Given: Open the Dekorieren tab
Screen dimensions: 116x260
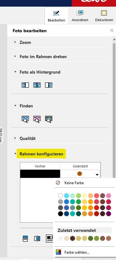Looking at the screenshot, I should pos(104,16).
